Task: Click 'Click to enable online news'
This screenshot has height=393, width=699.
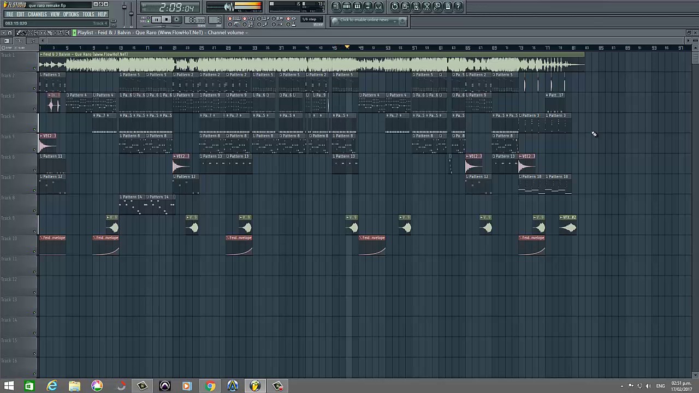Action: [364, 20]
